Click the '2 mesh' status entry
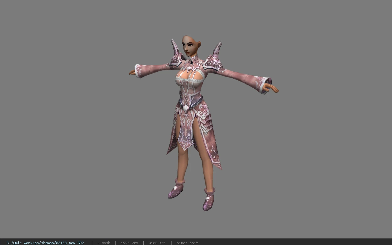The height and width of the screenshot is (245, 392). pos(104,243)
